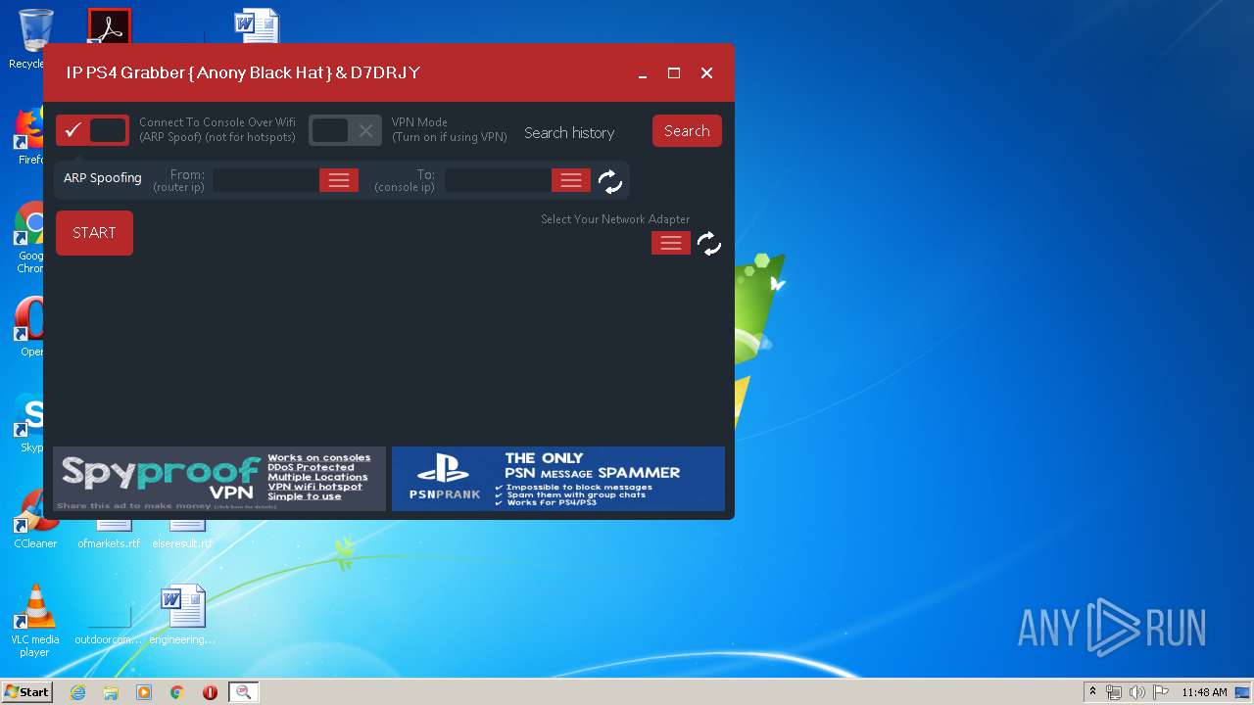The image size is (1254, 705).
Task: Click the START button
Action: pyautogui.click(x=94, y=233)
